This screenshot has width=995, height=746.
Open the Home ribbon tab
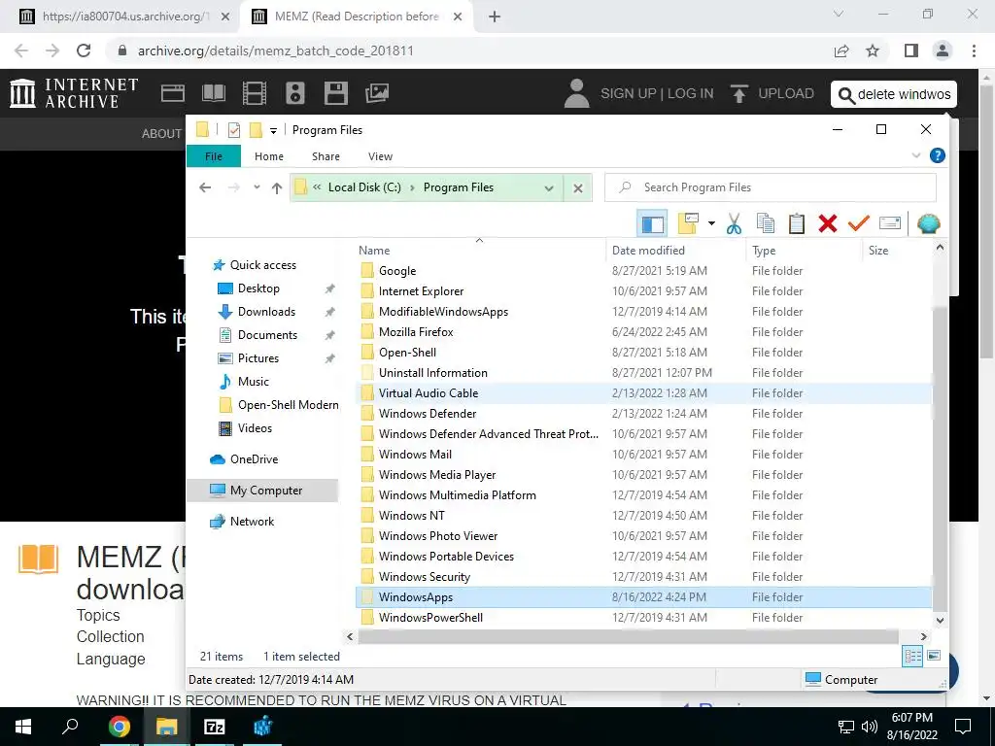[269, 156]
